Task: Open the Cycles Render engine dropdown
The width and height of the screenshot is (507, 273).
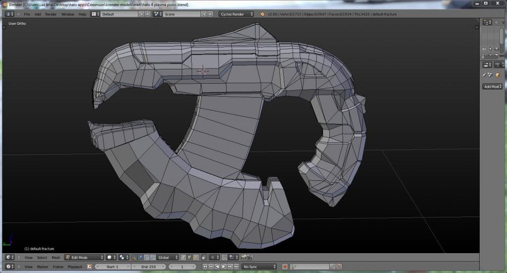Action: click(x=236, y=14)
